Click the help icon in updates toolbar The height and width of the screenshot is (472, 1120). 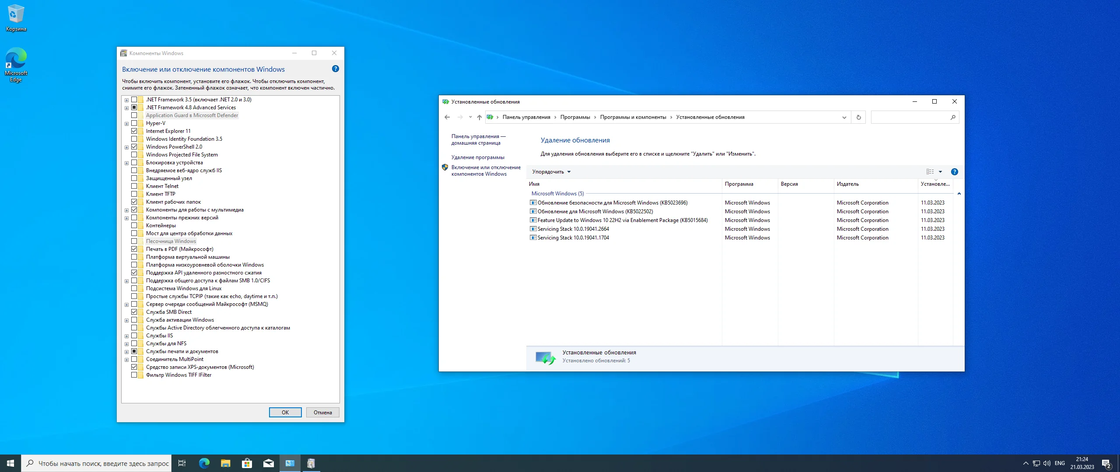954,172
